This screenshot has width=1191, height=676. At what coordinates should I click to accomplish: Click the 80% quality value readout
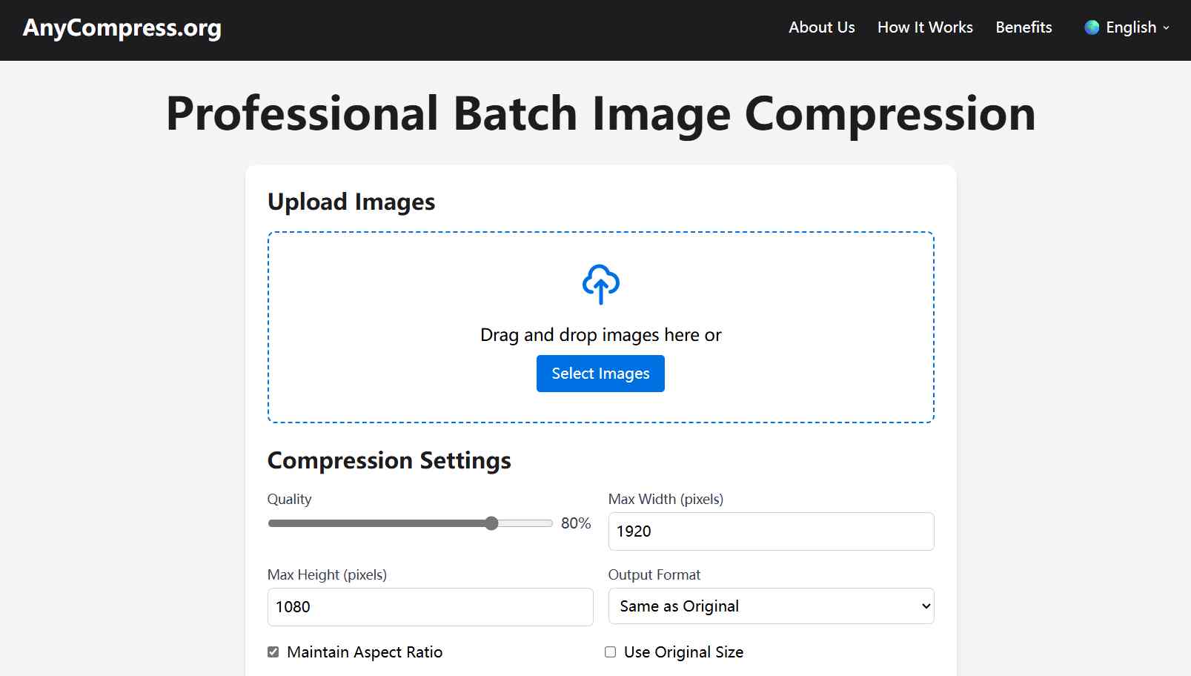(x=576, y=523)
